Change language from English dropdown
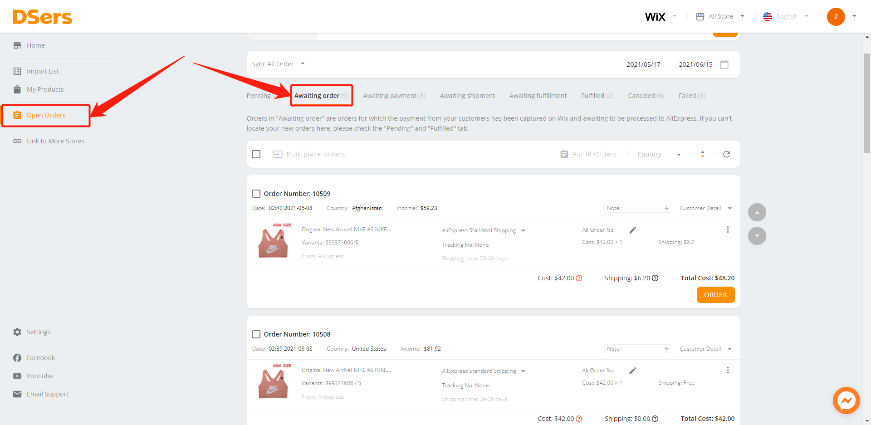This screenshot has height=425, width=871. click(786, 16)
